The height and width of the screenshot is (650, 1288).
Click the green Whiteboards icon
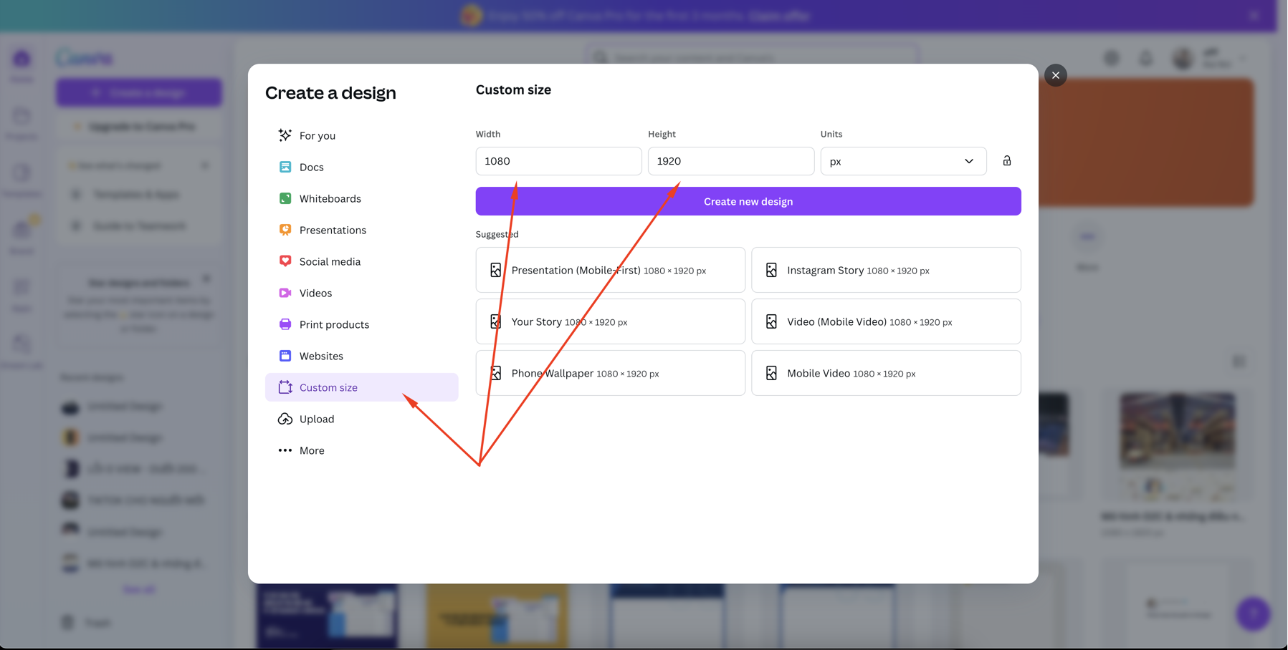tap(285, 198)
